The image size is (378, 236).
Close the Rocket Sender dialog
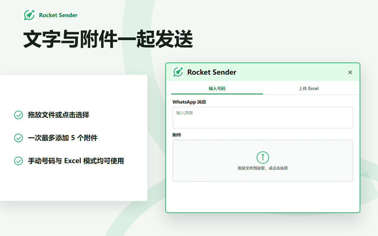tap(350, 72)
